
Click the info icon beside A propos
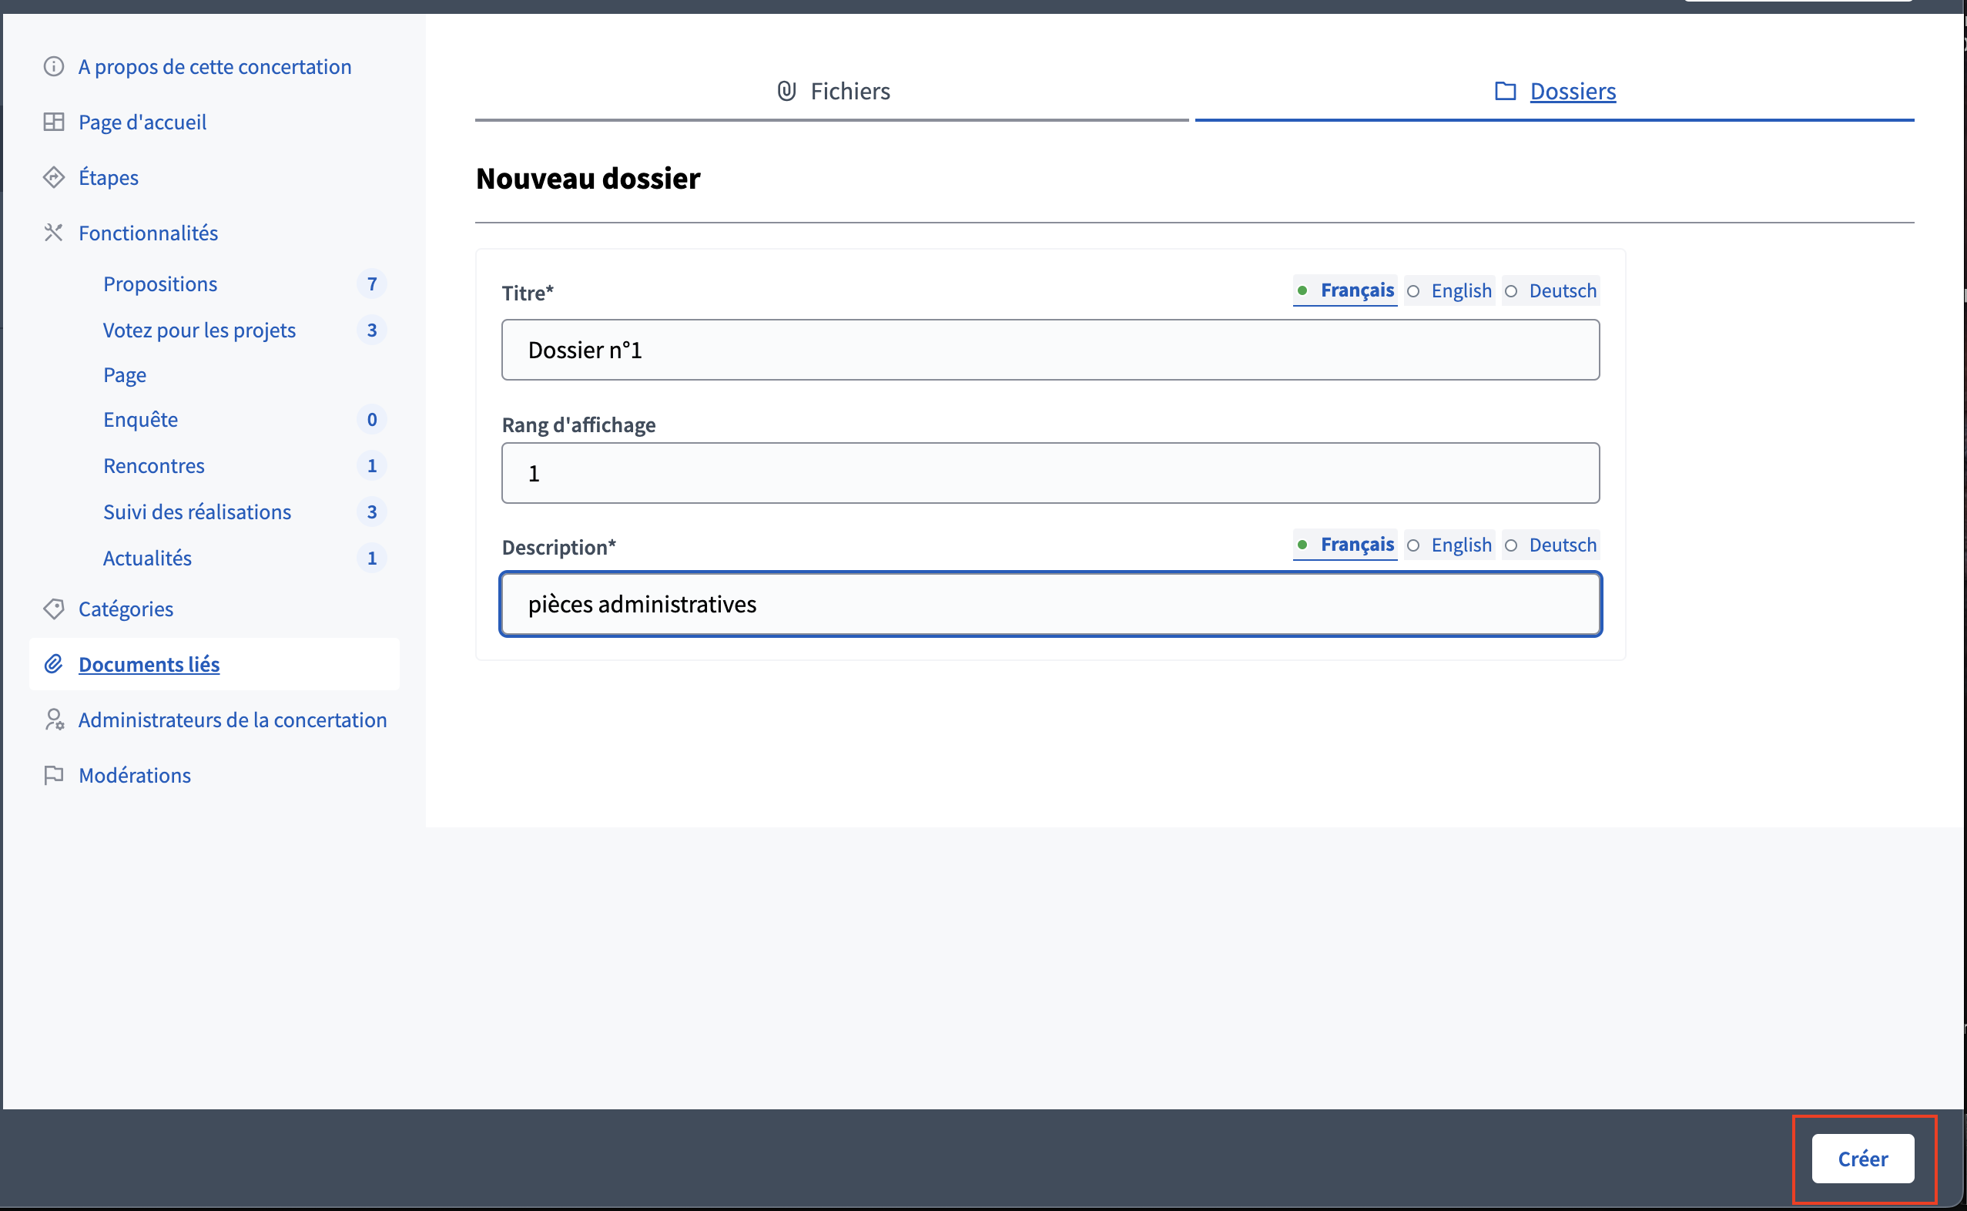pos(54,66)
